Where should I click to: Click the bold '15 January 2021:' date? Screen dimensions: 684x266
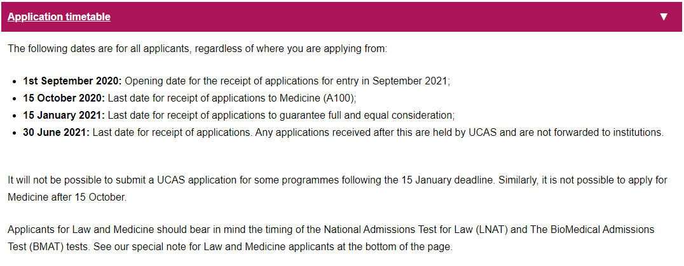click(x=64, y=116)
